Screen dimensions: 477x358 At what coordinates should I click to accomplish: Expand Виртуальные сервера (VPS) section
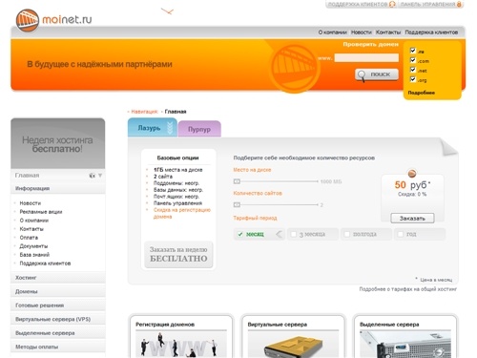tap(58, 319)
